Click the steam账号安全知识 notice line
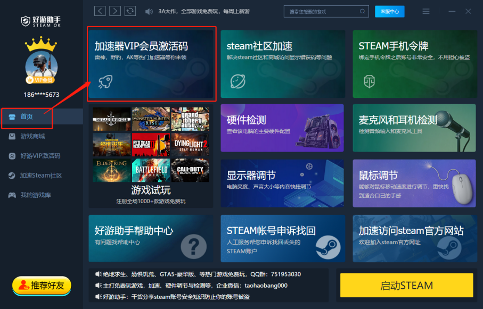The image size is (483, 309). pyautogui.click(x=173, y=297)
